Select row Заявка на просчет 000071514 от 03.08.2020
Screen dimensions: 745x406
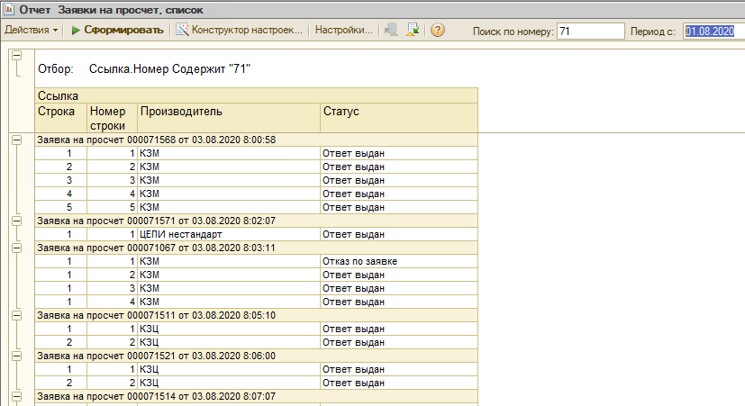click(x=256, y=396)
